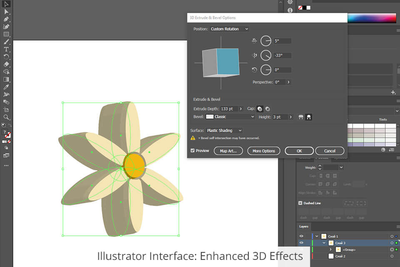400x267 pixels.
Task: Click target circle of Слой 1
Action: [x=392, y=237]
